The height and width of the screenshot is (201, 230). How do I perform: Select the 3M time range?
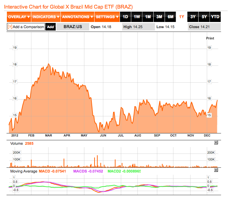pos(159,17)
